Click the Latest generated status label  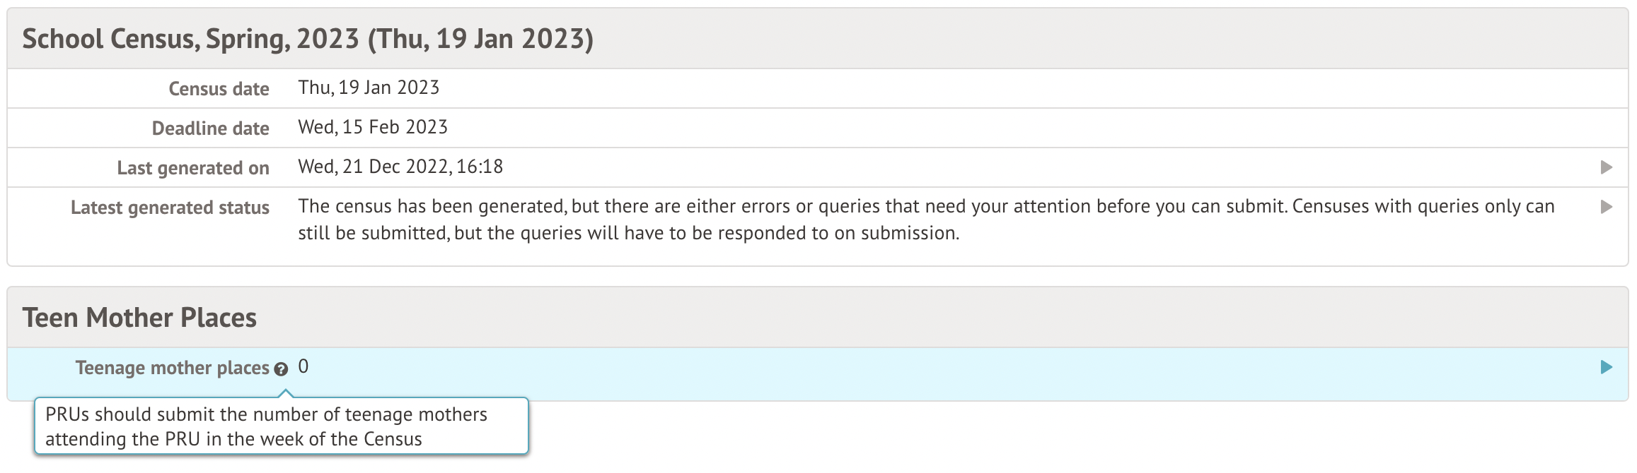170,208
